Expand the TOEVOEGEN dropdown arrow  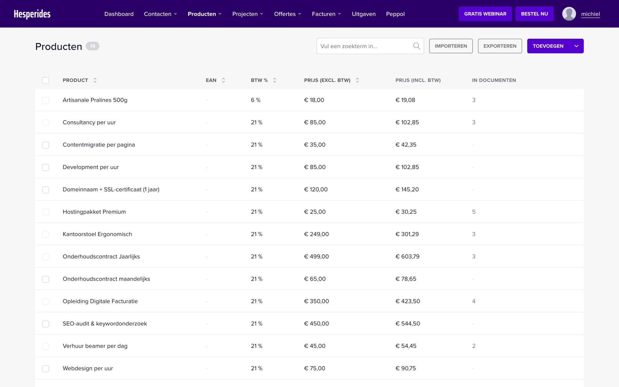tap(576, 46)
